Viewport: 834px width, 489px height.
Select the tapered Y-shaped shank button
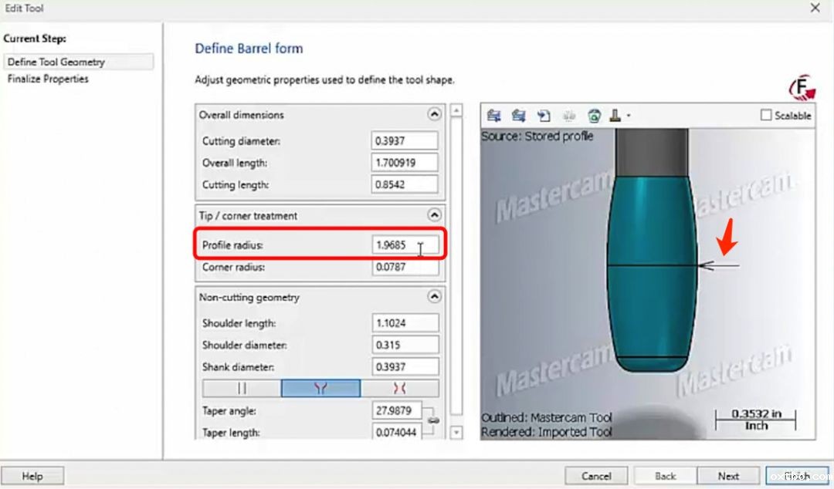click(320, 389)
